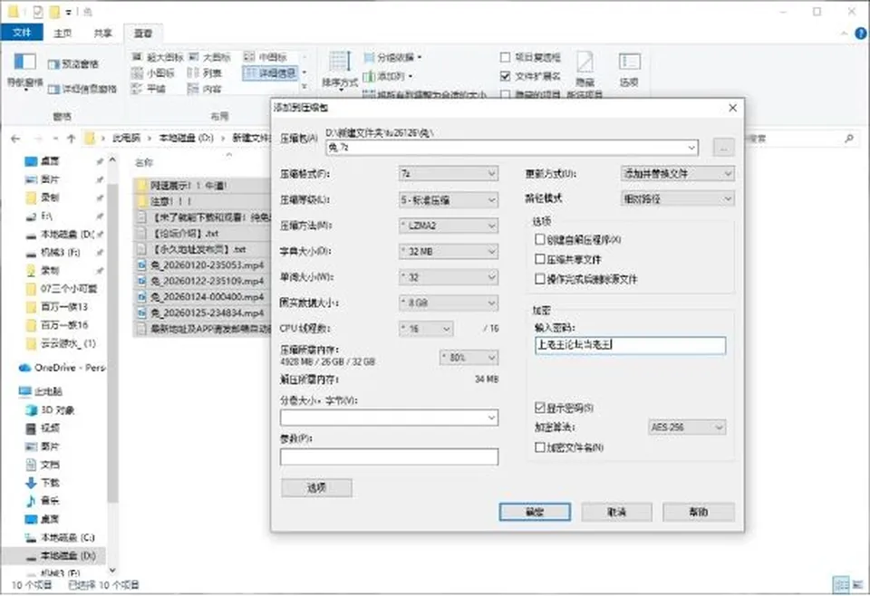The image size is (870, 596).
Task: Switch layout to 中图标
Action: (x=266, y=57)
